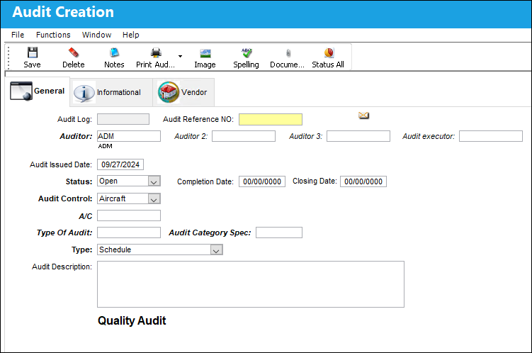Click the Completion Date field
Image resolution: width=532 pixels, height=353 pixels.
coord(262,181)
